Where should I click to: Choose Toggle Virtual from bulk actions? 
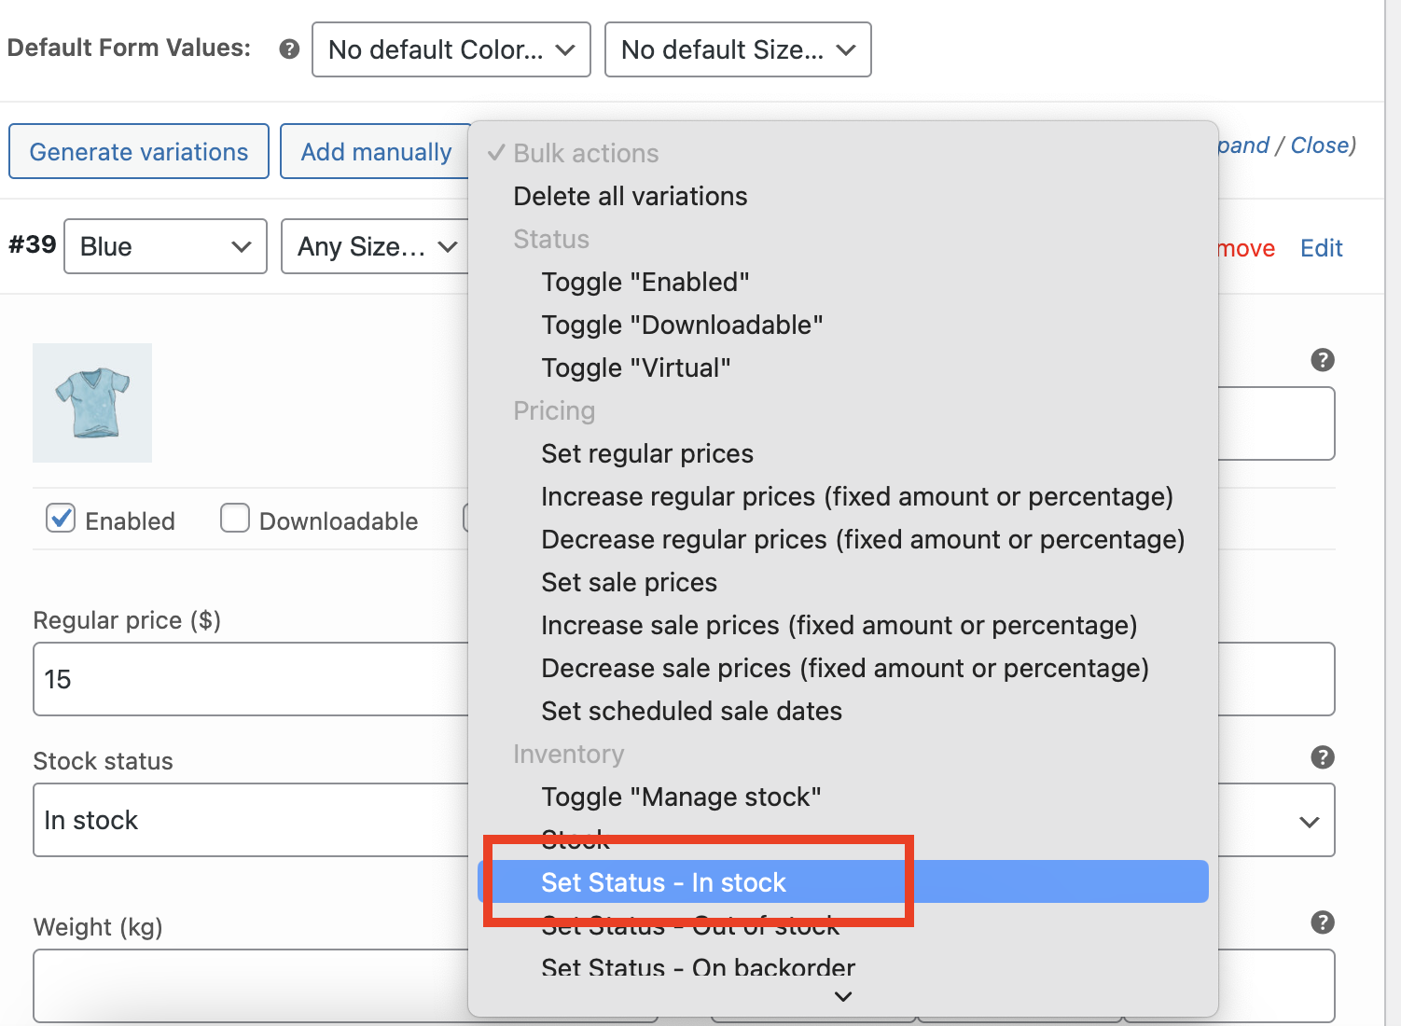click(x=635, y=367)
